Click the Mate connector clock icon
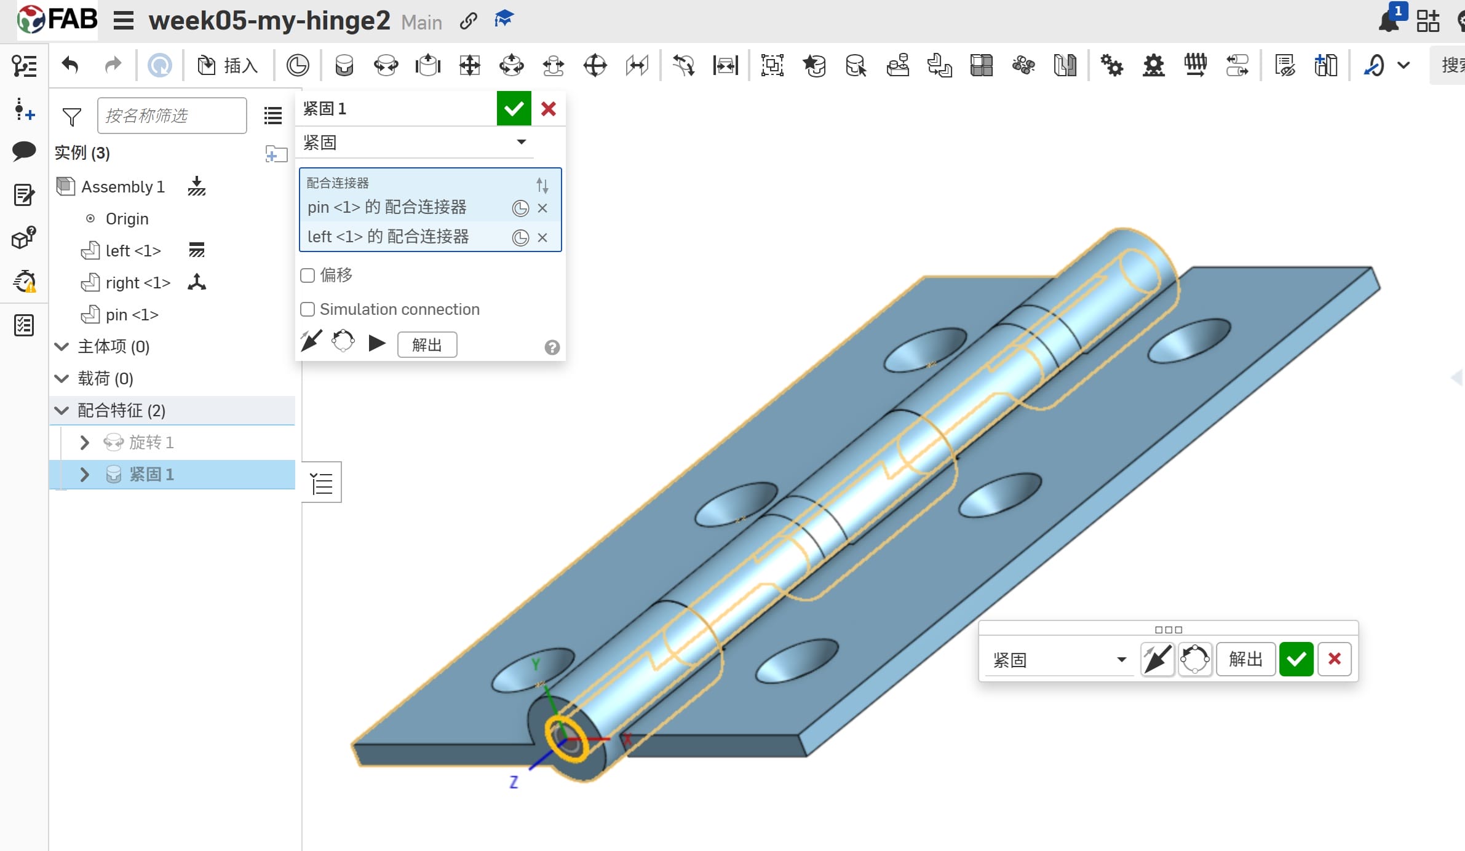Viewport: 1465px width, 851px height. click(298, 65)
